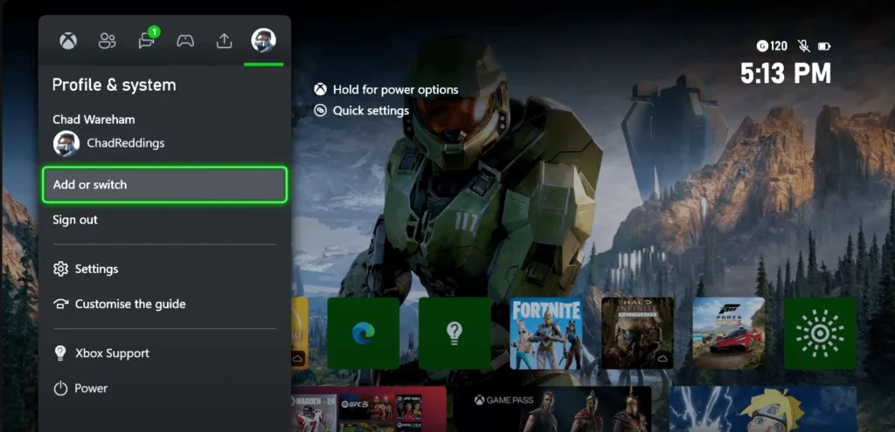
Task: Click the Quick settings view button icon
Action: tap(320, 111)
